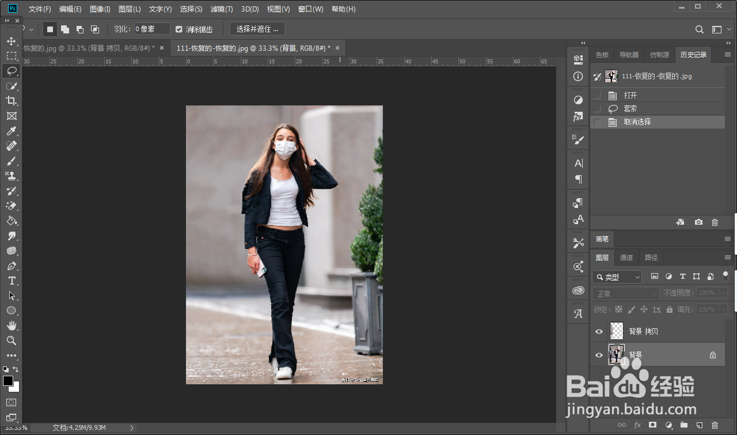This screenshot has height=435, width=737.
Task: Create new snapshot camera icon in History
Action: click(x=698, y=222)
